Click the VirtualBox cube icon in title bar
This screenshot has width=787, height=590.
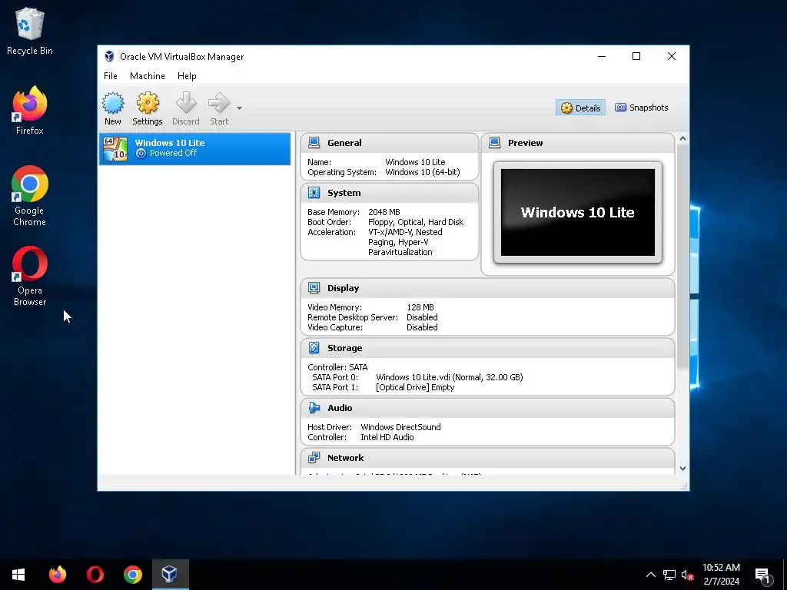pyautogui.click(x=109, y=56)
